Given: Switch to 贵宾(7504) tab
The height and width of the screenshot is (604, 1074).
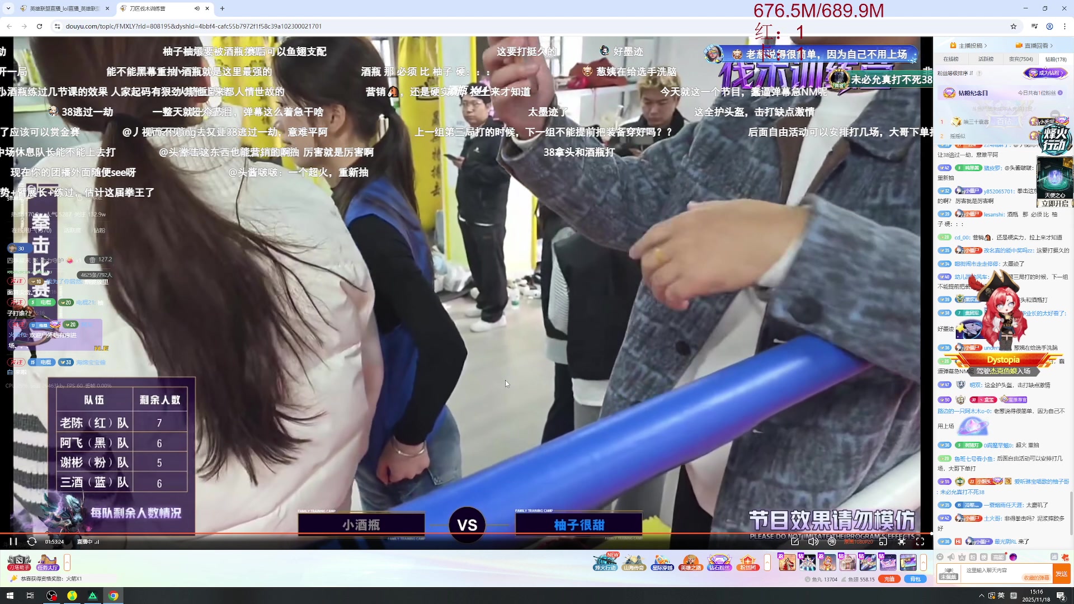Looking at the screenshot, I should click(x=1021, y=59).
